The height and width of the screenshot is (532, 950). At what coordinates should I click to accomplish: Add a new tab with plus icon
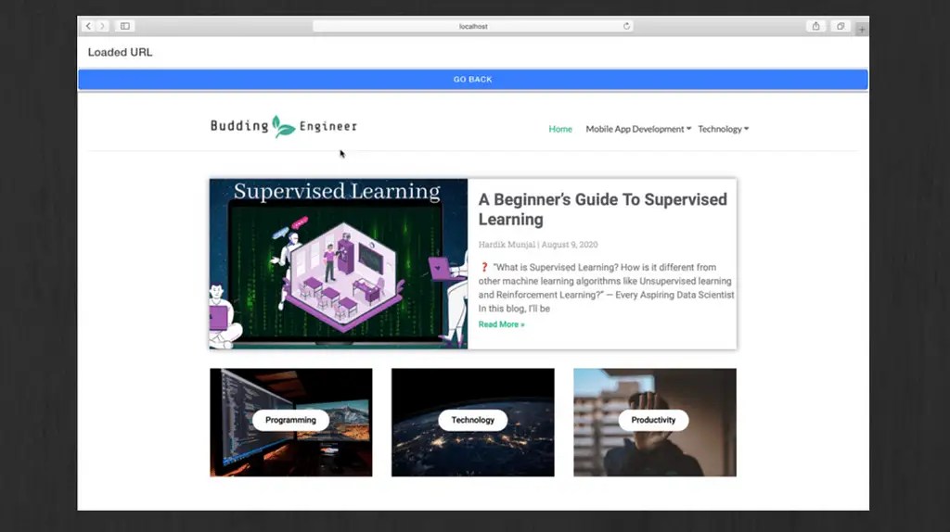click(x=862, y=29)
